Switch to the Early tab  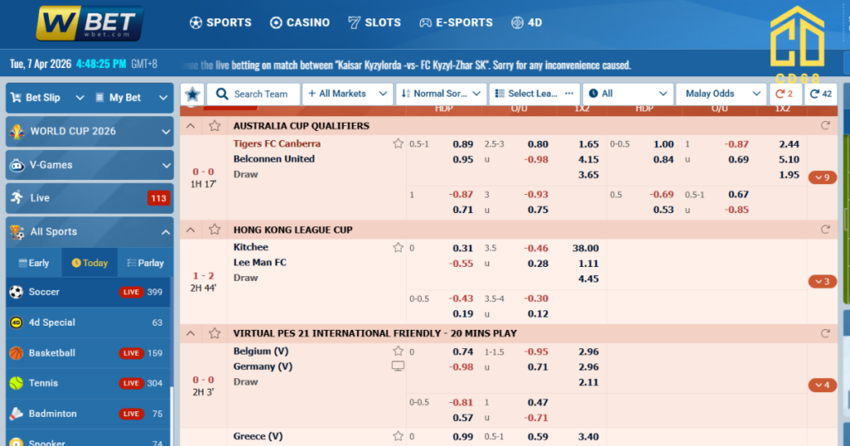pos(33,263)
